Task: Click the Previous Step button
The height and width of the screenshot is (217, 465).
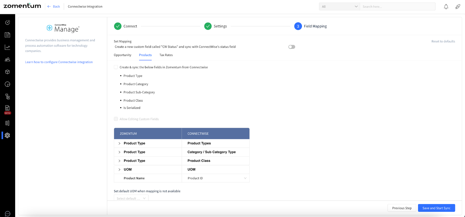Action: (402, 208)
